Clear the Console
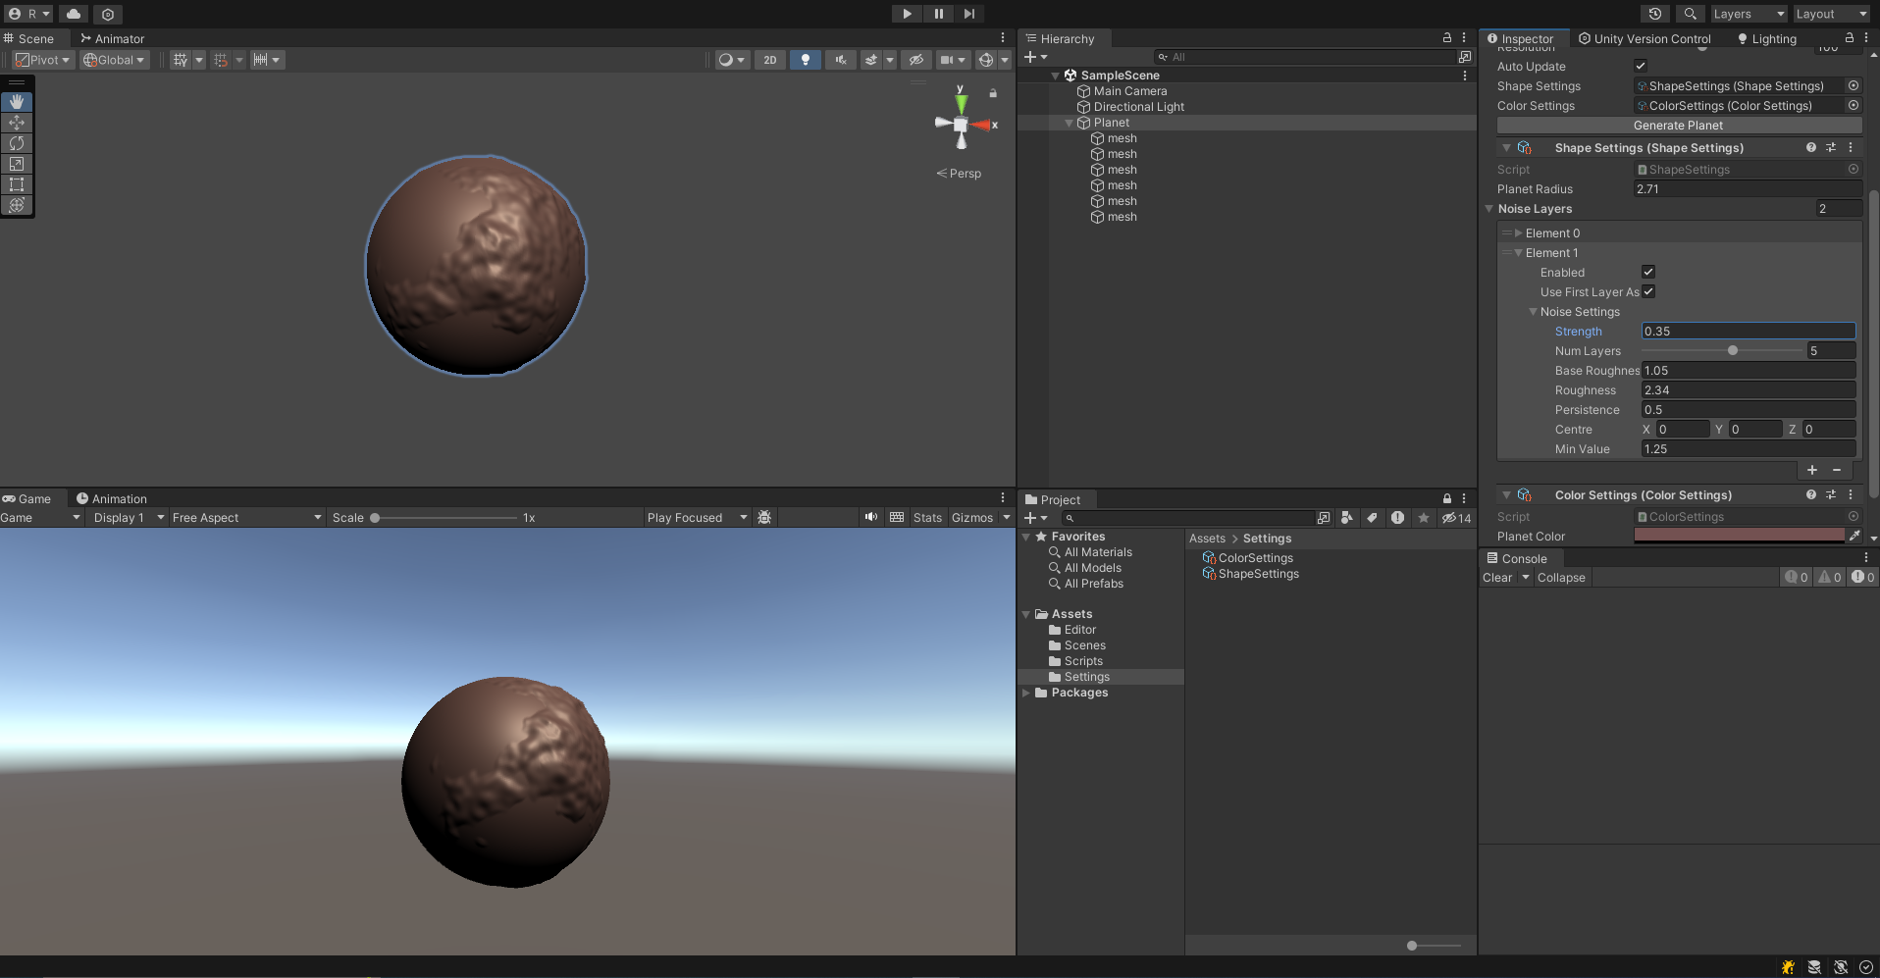The width and height of the screenshot is (1880, 978). (x=1497, y=578)
